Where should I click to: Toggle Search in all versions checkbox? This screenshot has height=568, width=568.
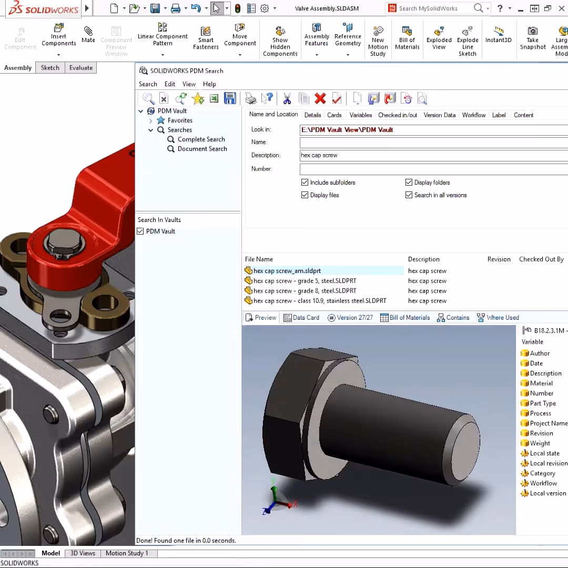pos(409,195)
